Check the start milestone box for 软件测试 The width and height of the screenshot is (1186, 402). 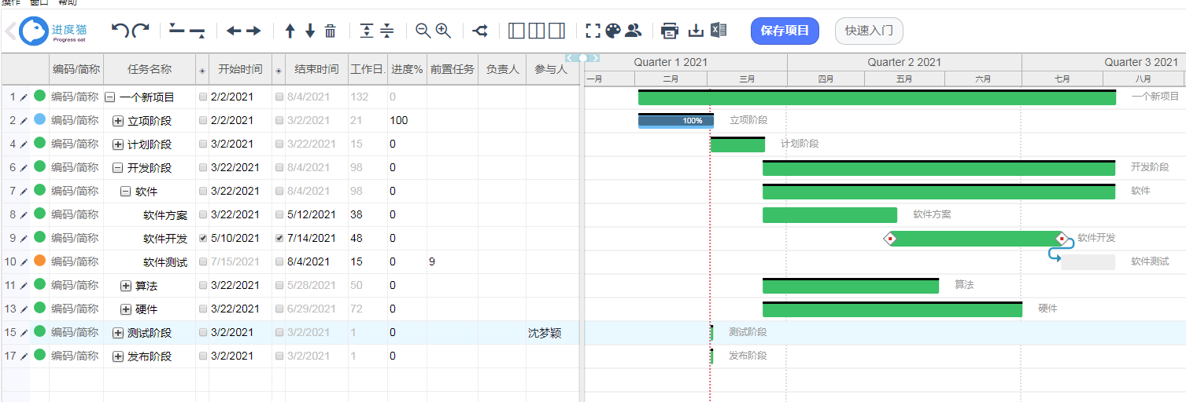204,261
